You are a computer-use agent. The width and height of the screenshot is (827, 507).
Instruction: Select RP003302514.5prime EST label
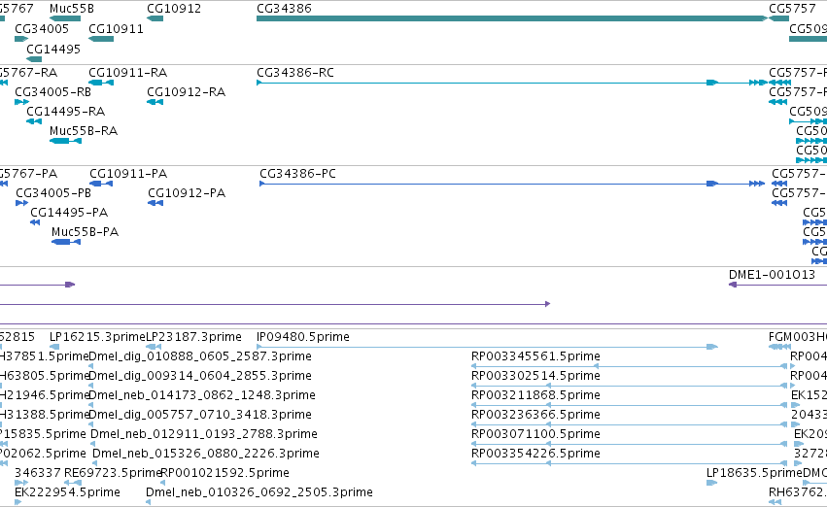pyautogui.click(x=535, y=376)
